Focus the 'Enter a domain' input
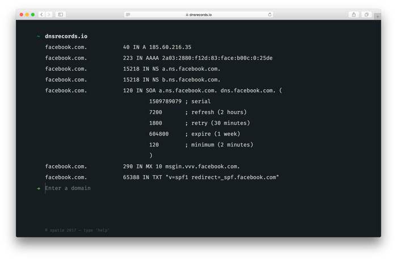The height and width of the screenshot is (260, 397). (67, 188)
